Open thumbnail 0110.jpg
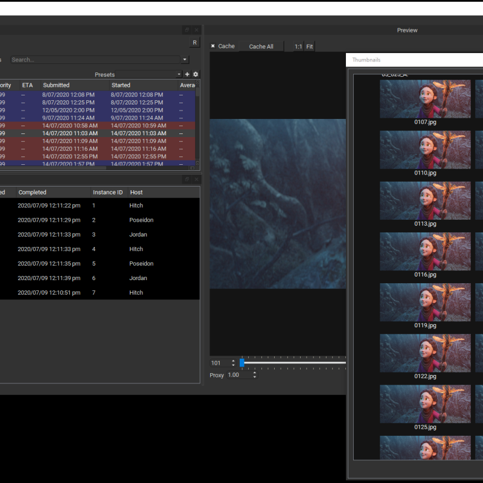This screenshot has height=483, width=483. click(x=425, y=150)
